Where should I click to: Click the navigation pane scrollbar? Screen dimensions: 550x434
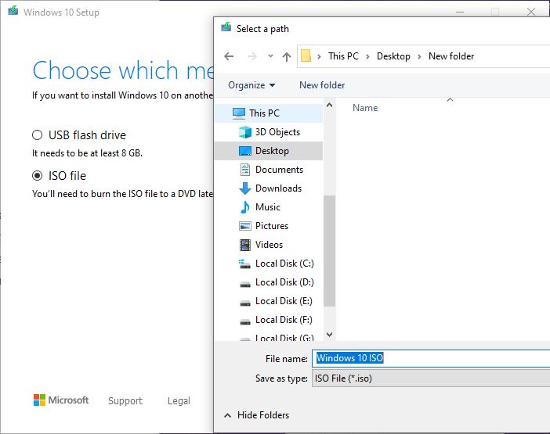pos(330,250)
